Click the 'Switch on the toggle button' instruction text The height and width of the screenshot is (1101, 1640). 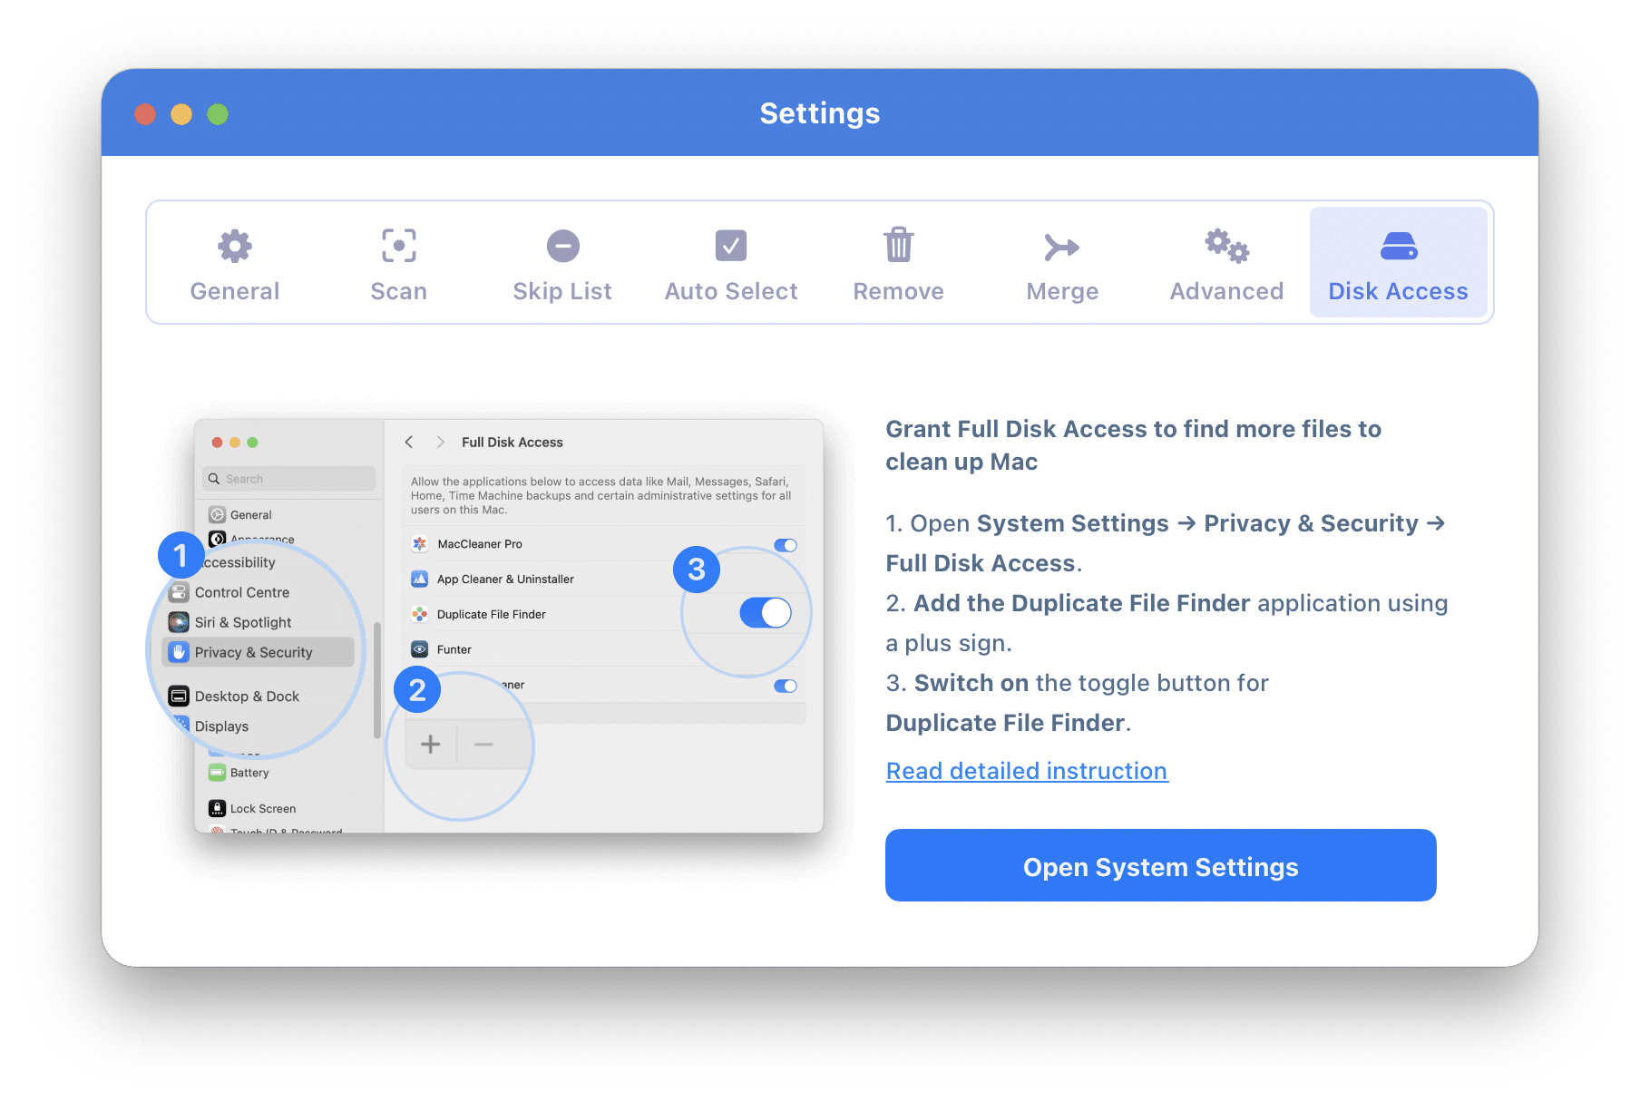pos(1078,703)
